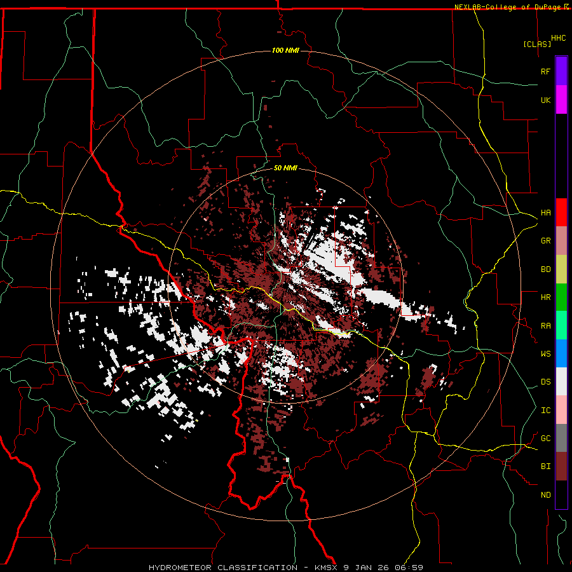The image size is (572, 572).
Task: Click the HHC product label
Action: (559, 38)
